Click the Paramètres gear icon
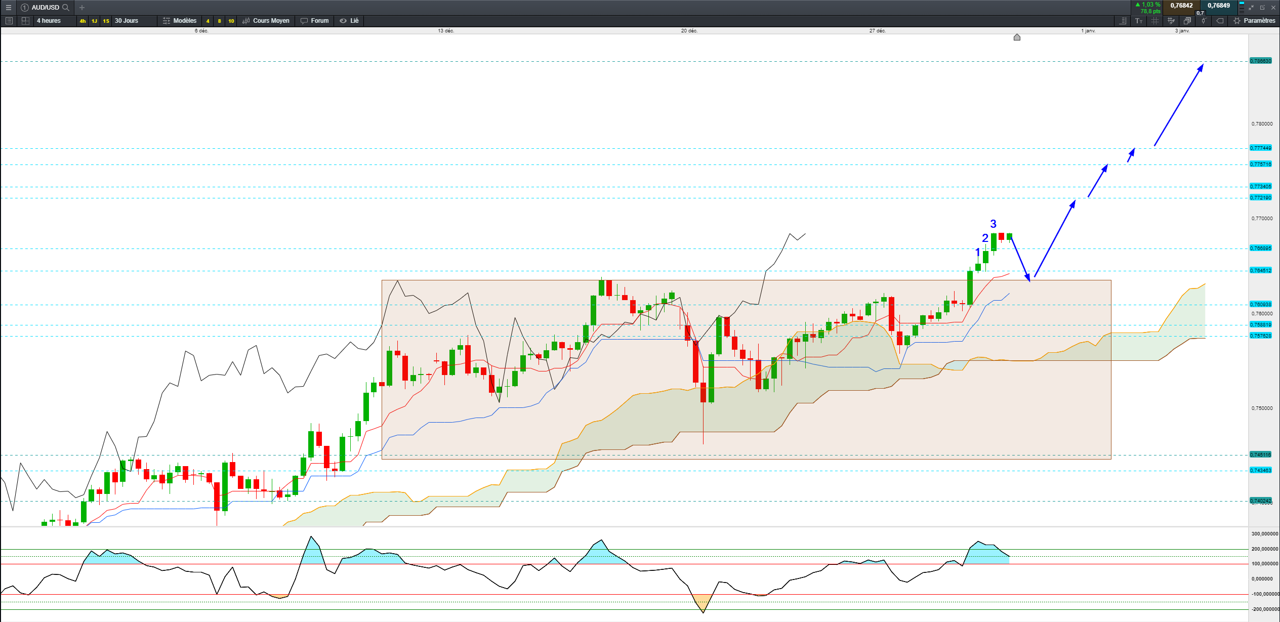The height and width of the screenshot is (622, 1280). (x=1237, y=21)
